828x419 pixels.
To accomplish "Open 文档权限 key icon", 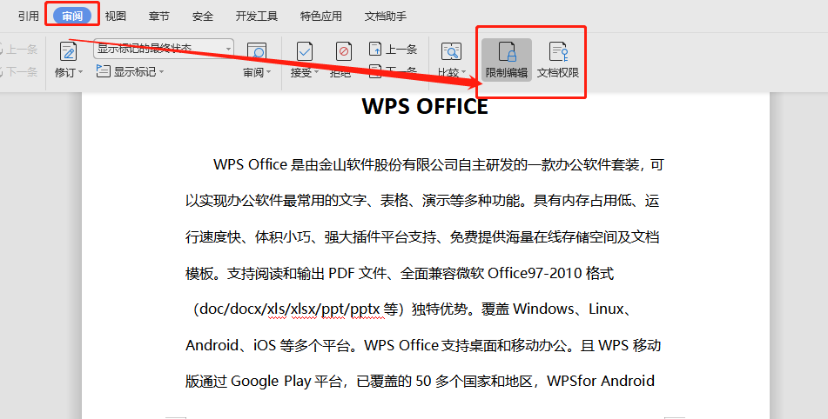I will click(558, 52).
